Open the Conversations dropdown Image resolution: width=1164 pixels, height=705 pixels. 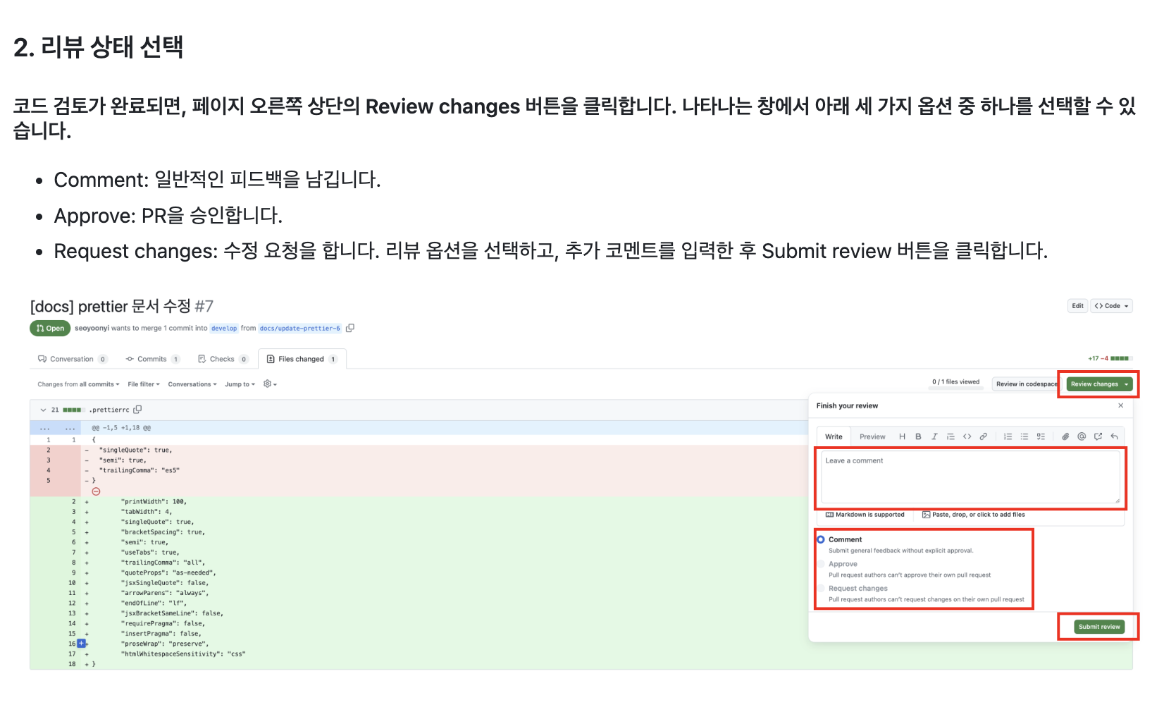(192, 384)
